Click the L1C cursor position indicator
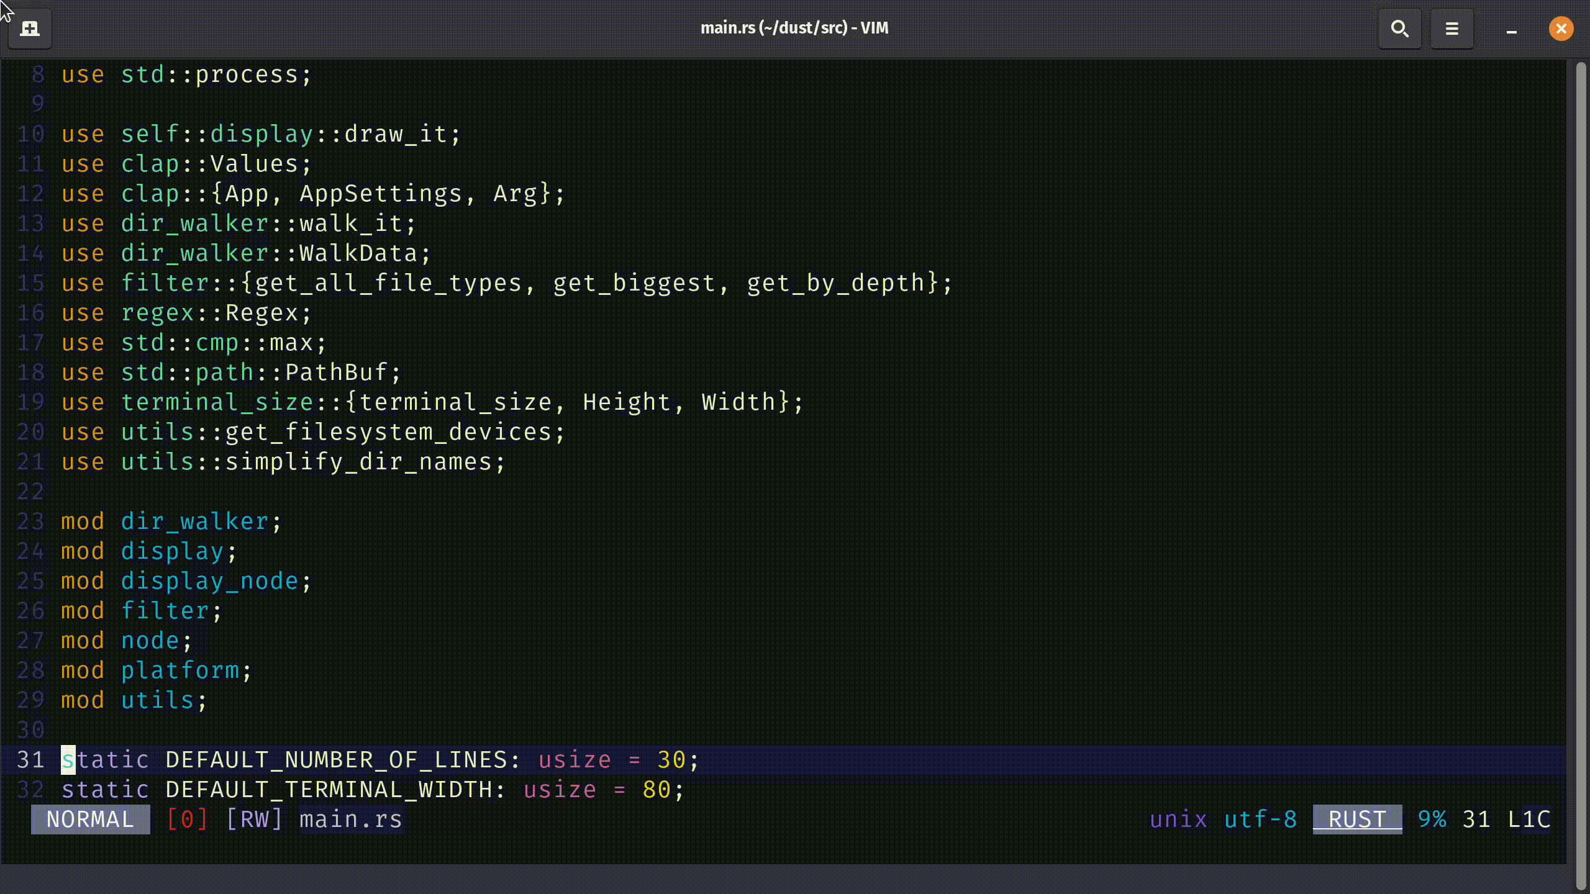This screenshot has width=1590, height=894. click(1529, 819)
